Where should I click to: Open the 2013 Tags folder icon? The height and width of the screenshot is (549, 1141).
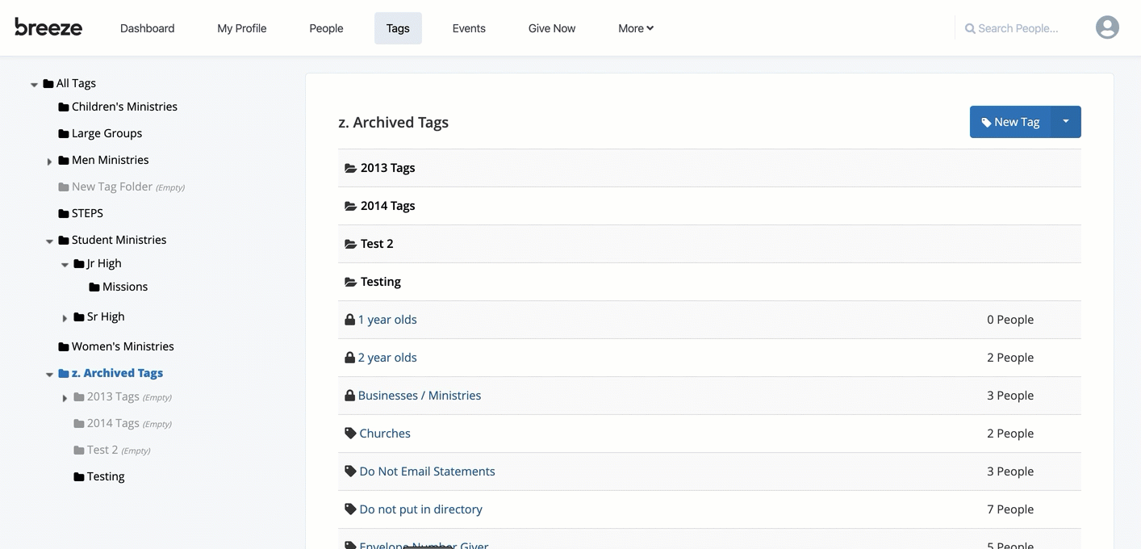pyautogui.click(x=350, y=167)
